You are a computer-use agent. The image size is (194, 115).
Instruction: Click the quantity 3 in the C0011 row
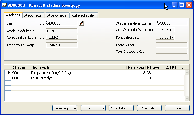tap(136, 73)
